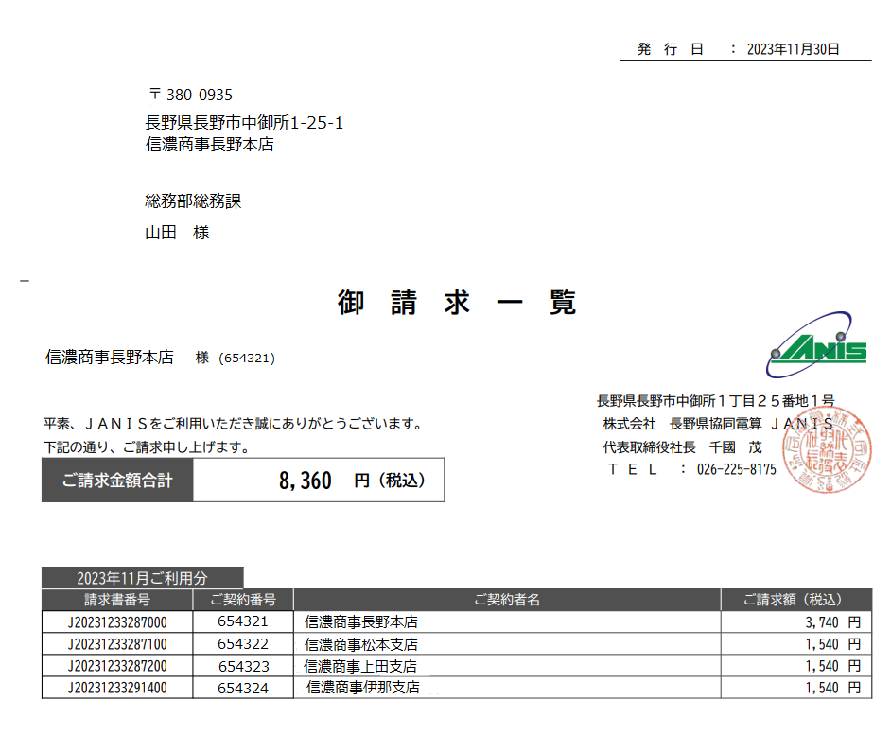Select the 2023年11月ご利用分 section tab

click(x=142, y=577)
